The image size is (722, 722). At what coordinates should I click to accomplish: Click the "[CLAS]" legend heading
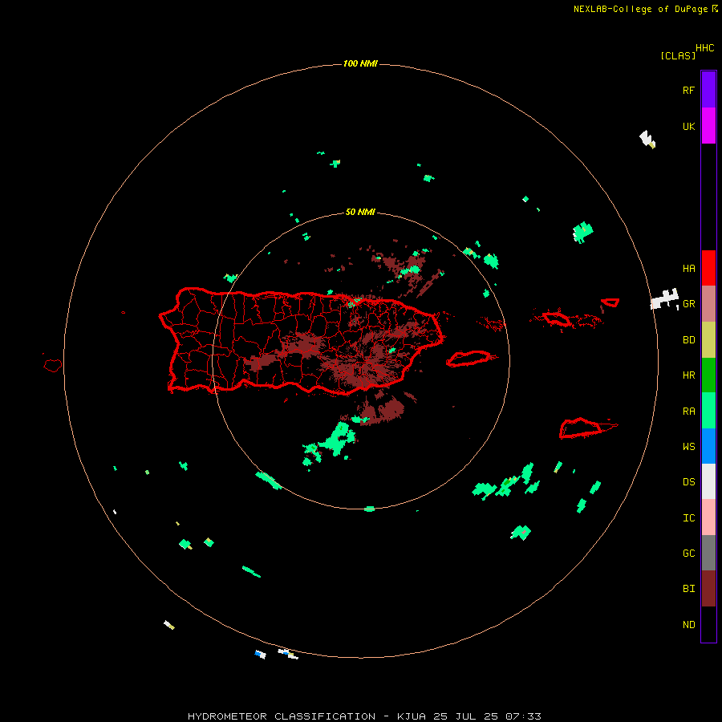(678, 55)
